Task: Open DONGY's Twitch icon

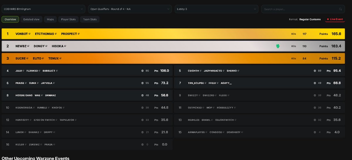Action: click(47, 46)
